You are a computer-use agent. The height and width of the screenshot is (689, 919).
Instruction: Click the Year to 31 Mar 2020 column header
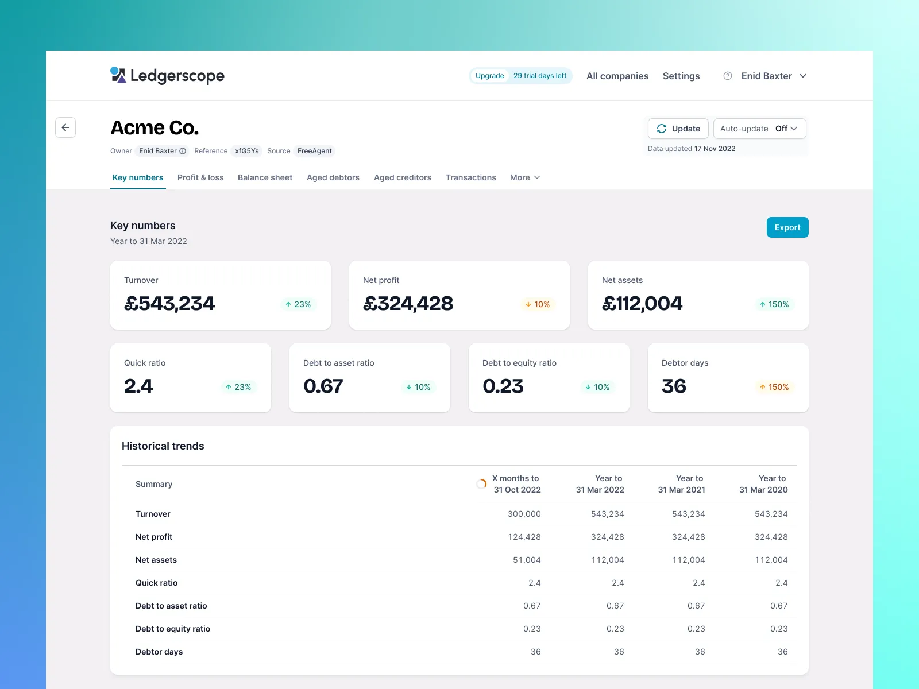763,484
